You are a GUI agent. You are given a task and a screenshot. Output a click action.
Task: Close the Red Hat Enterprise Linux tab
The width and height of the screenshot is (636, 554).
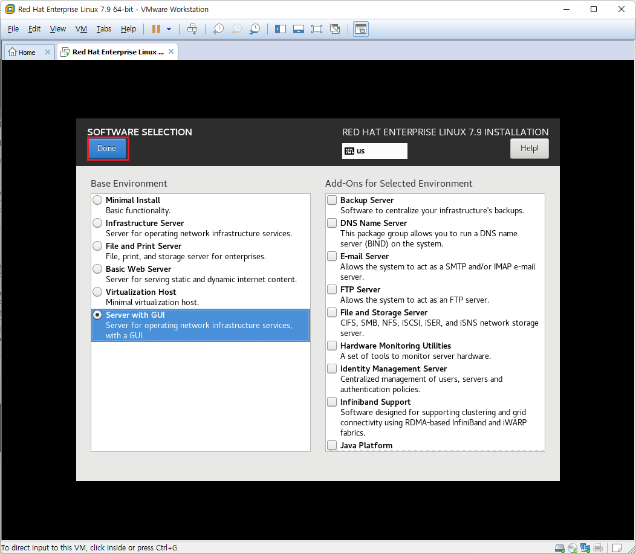171,51
